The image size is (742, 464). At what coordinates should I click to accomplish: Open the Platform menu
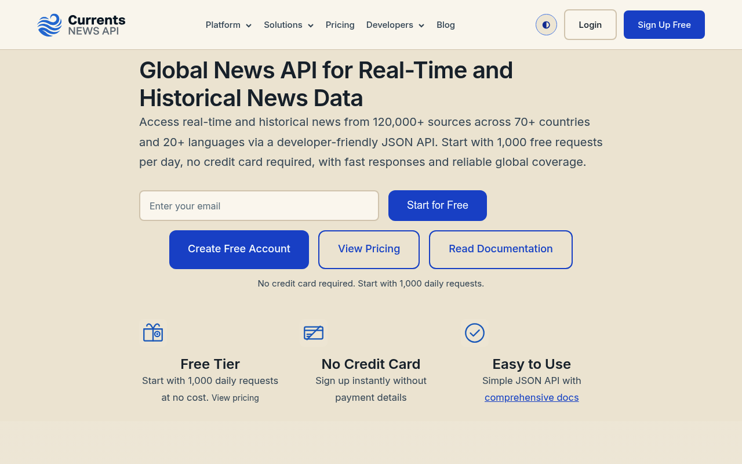[x=228, y=25]
